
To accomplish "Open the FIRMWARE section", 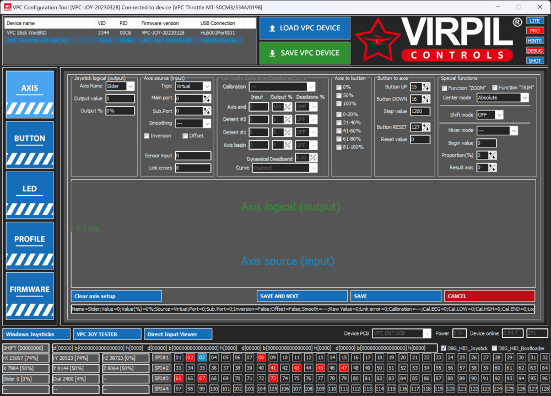I will (30, 296).
